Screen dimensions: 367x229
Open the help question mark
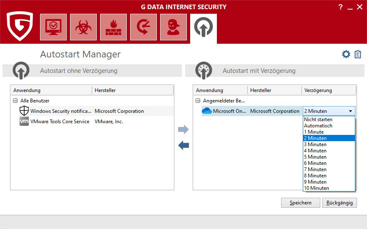(340, 7)
